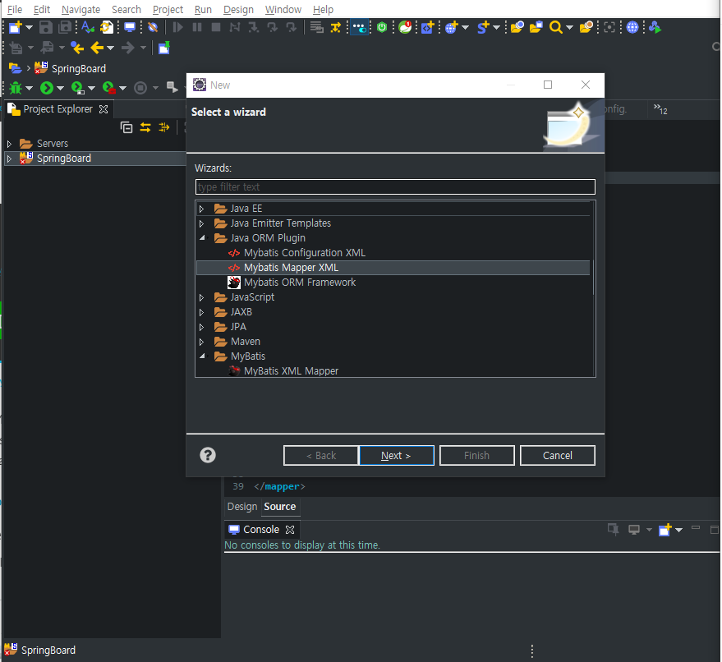The image size is (722, 662).
Task: Click the Spring Boot Dashboard power icon
Action: point(382,28)
